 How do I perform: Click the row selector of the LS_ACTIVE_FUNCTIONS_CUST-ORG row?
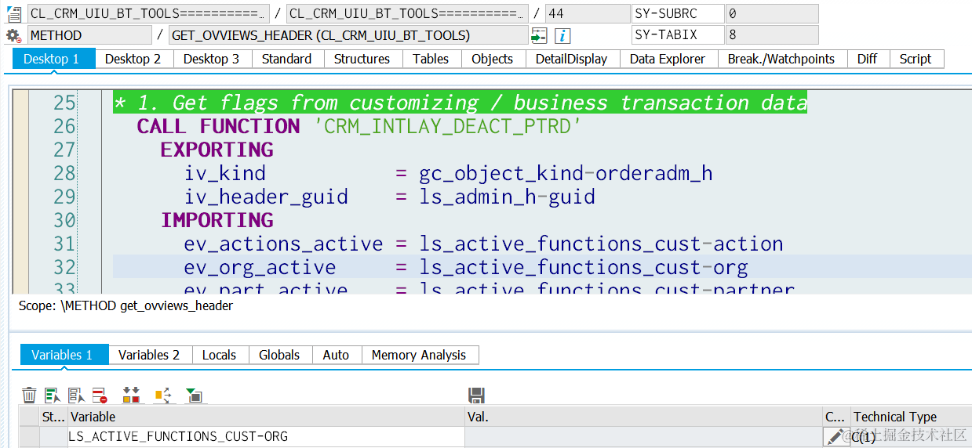click(30, 436)
